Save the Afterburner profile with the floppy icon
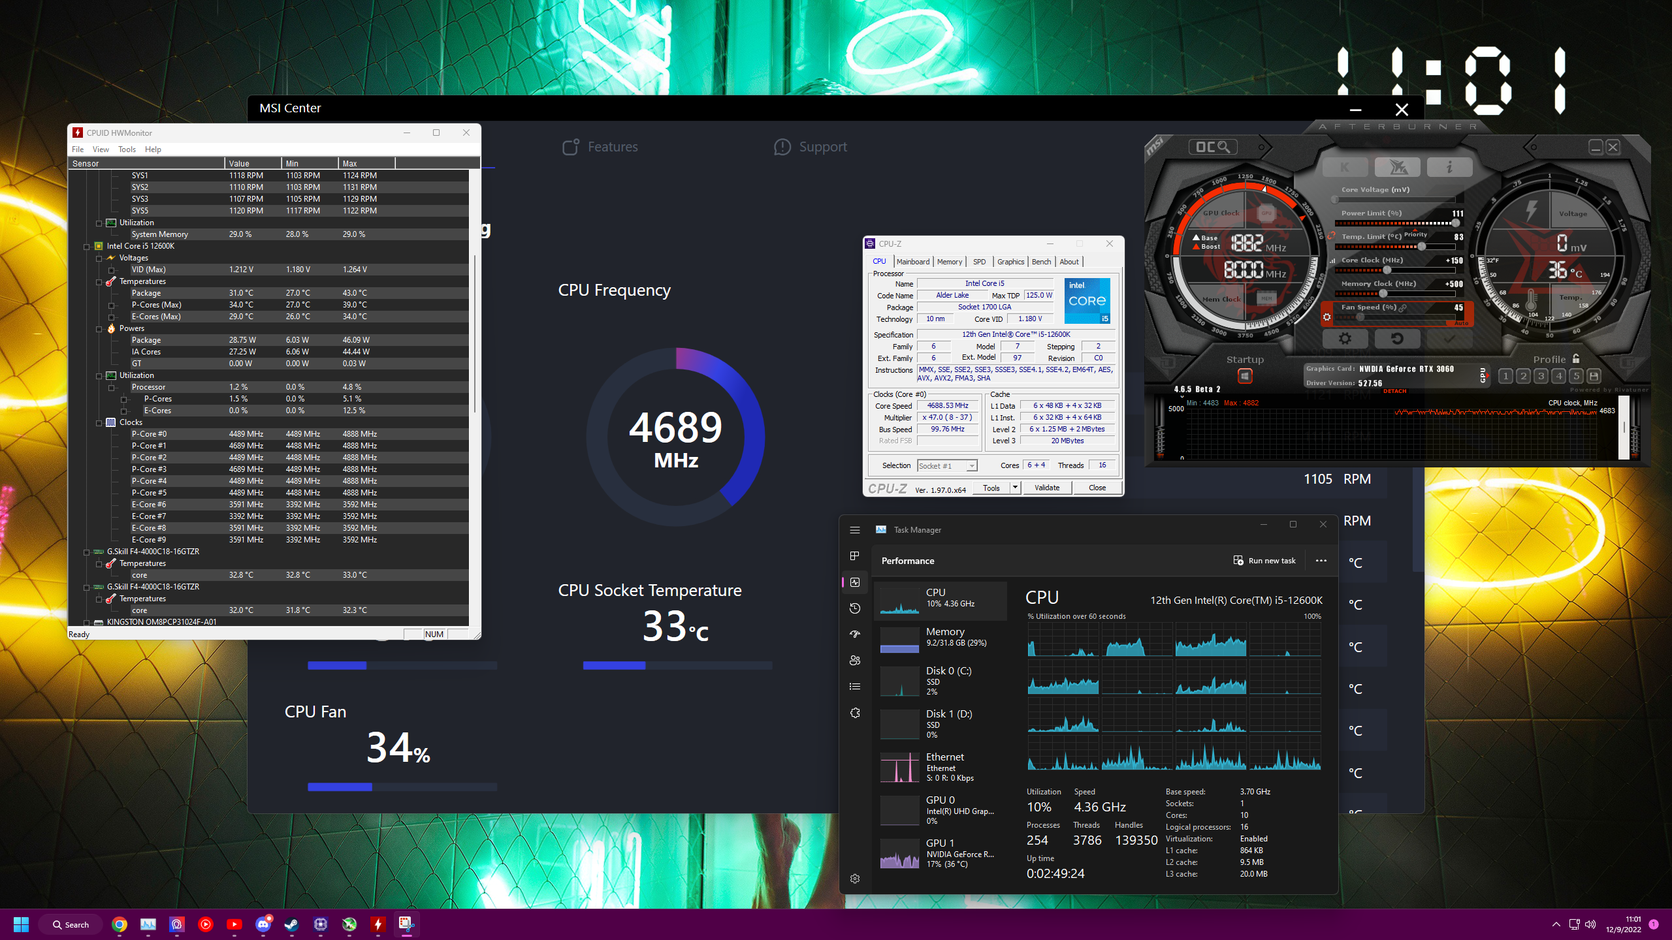1672x940 pixels. coord(1594,376)
